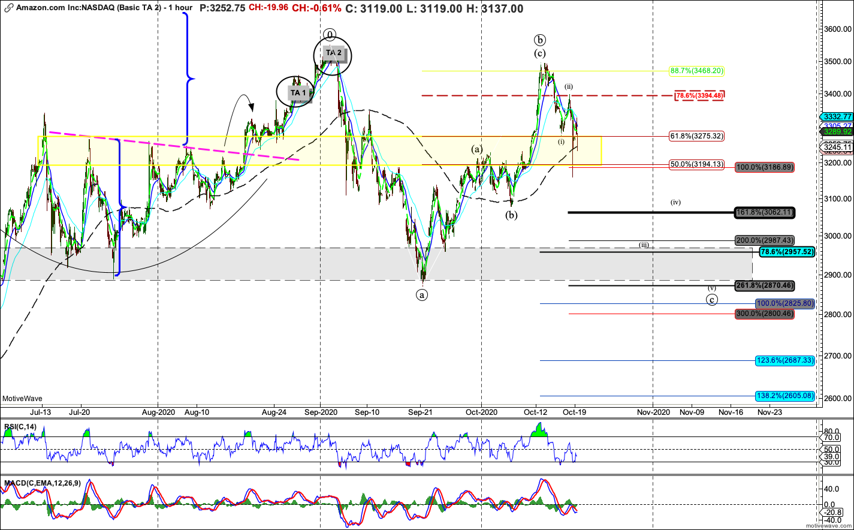Screen dimensions: 854x530
Task: Click the 123.6%(2687.33) projection label
Action: point(785,360)
